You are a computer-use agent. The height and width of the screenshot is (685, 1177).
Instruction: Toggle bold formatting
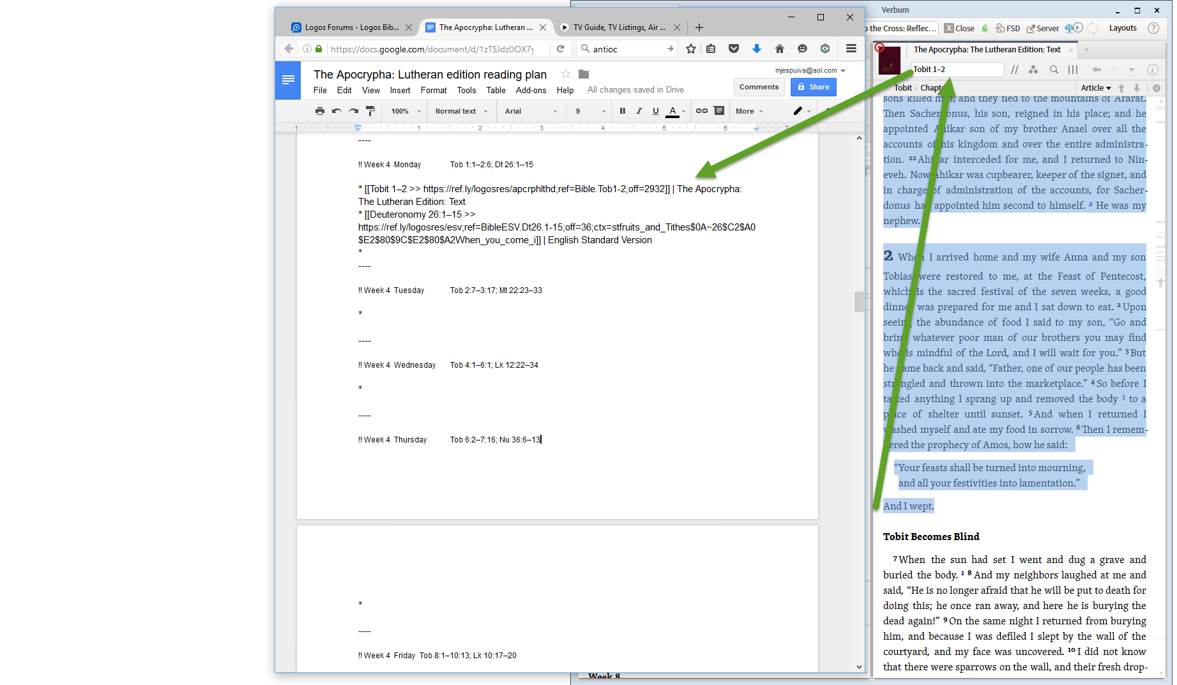(x=623, y=111)
